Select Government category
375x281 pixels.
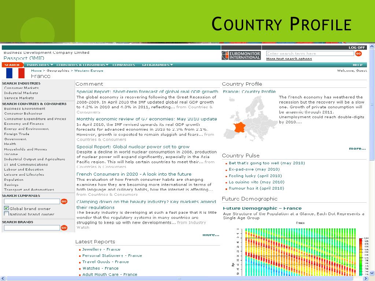click(x=15, y=139)
